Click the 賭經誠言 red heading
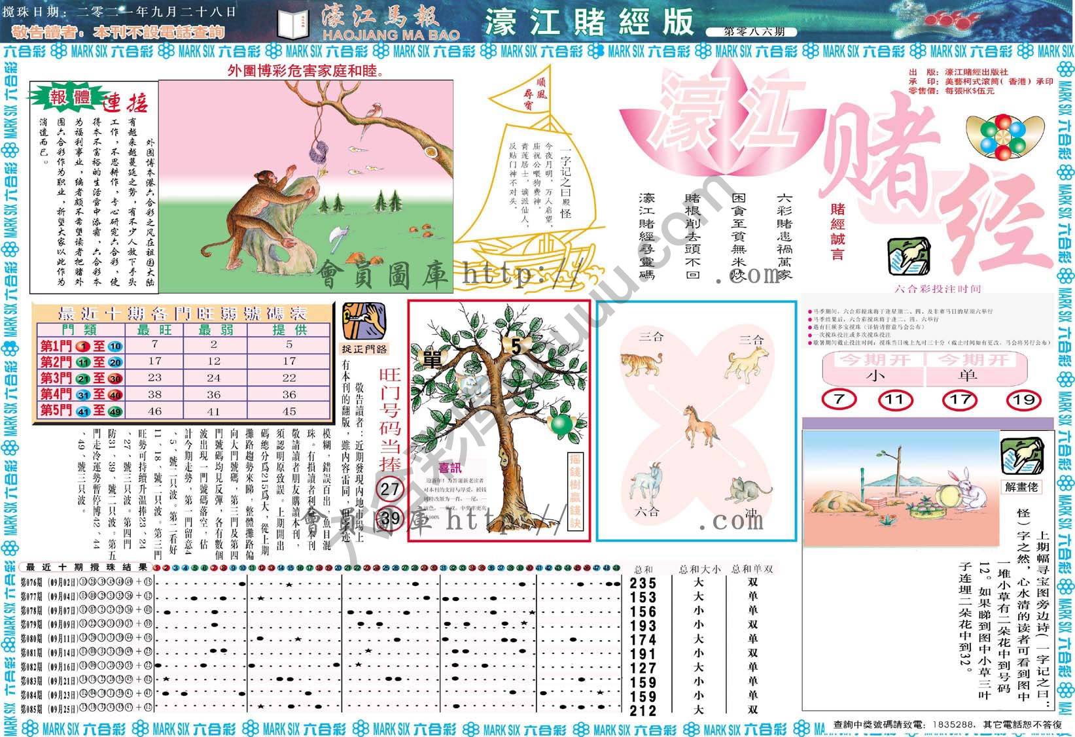Viewport: 1075px width, 737px height. (x=838, y=231)
